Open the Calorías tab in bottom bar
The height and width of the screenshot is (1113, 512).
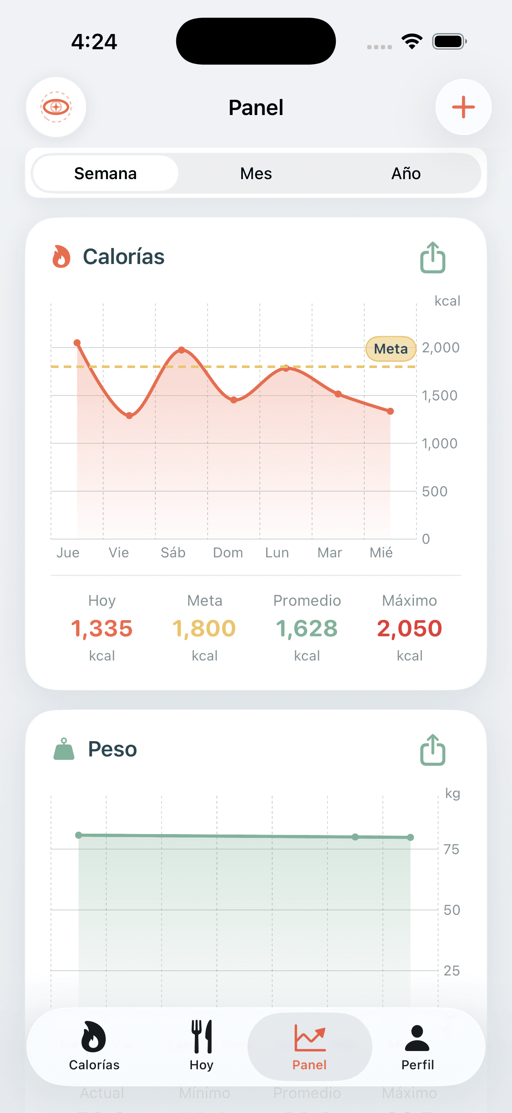coord(94,1046)
